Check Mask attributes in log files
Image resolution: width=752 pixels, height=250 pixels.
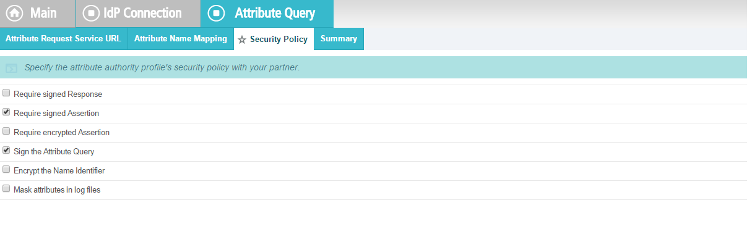6,188
